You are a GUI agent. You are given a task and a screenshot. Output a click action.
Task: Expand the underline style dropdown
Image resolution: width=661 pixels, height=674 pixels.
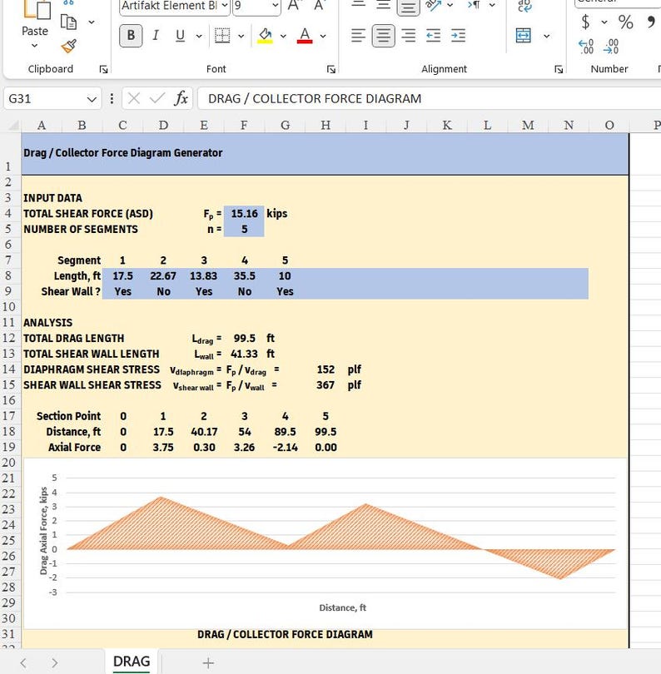pos(199,36)
